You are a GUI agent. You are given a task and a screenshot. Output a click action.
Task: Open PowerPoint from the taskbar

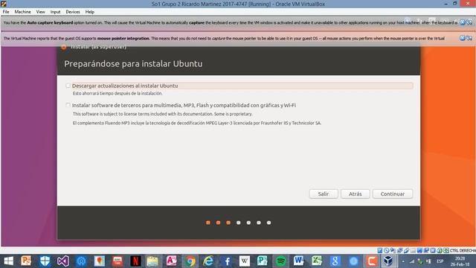pos(26,261)
